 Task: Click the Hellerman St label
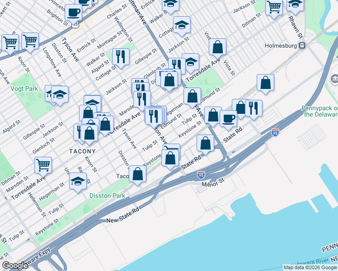tap(37, 204)
